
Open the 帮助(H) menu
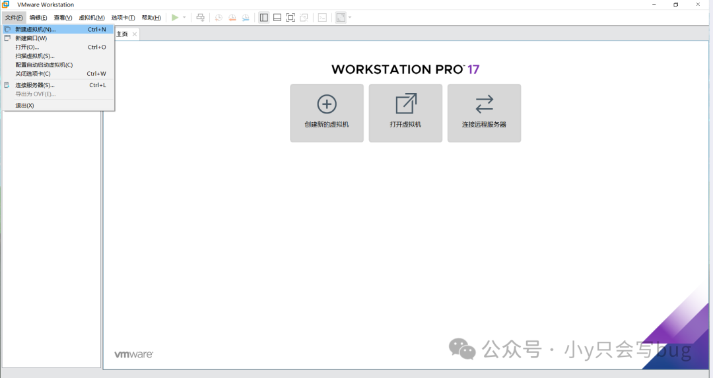[151, 18]
